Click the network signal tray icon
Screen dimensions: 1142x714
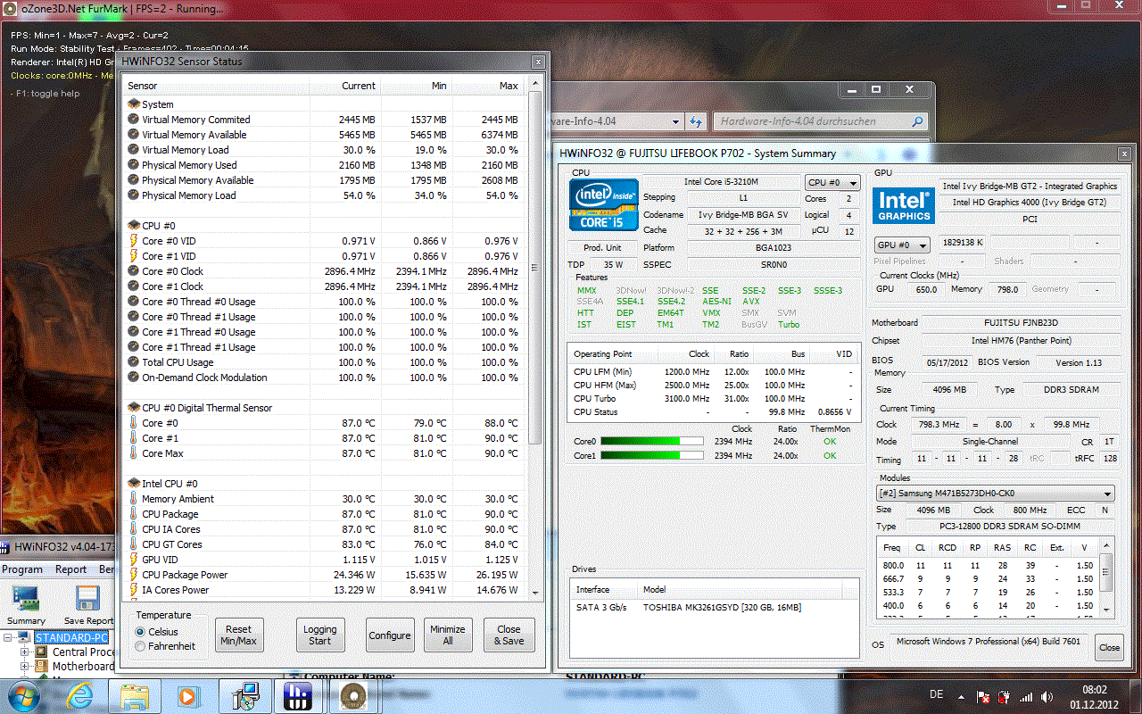(1027, 696)
